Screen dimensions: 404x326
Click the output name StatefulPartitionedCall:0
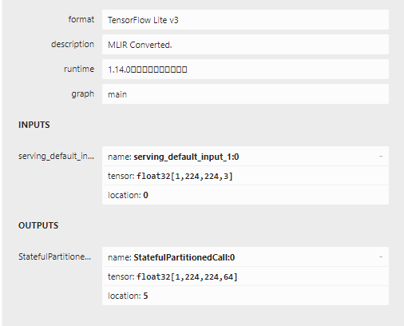[184, 257]
